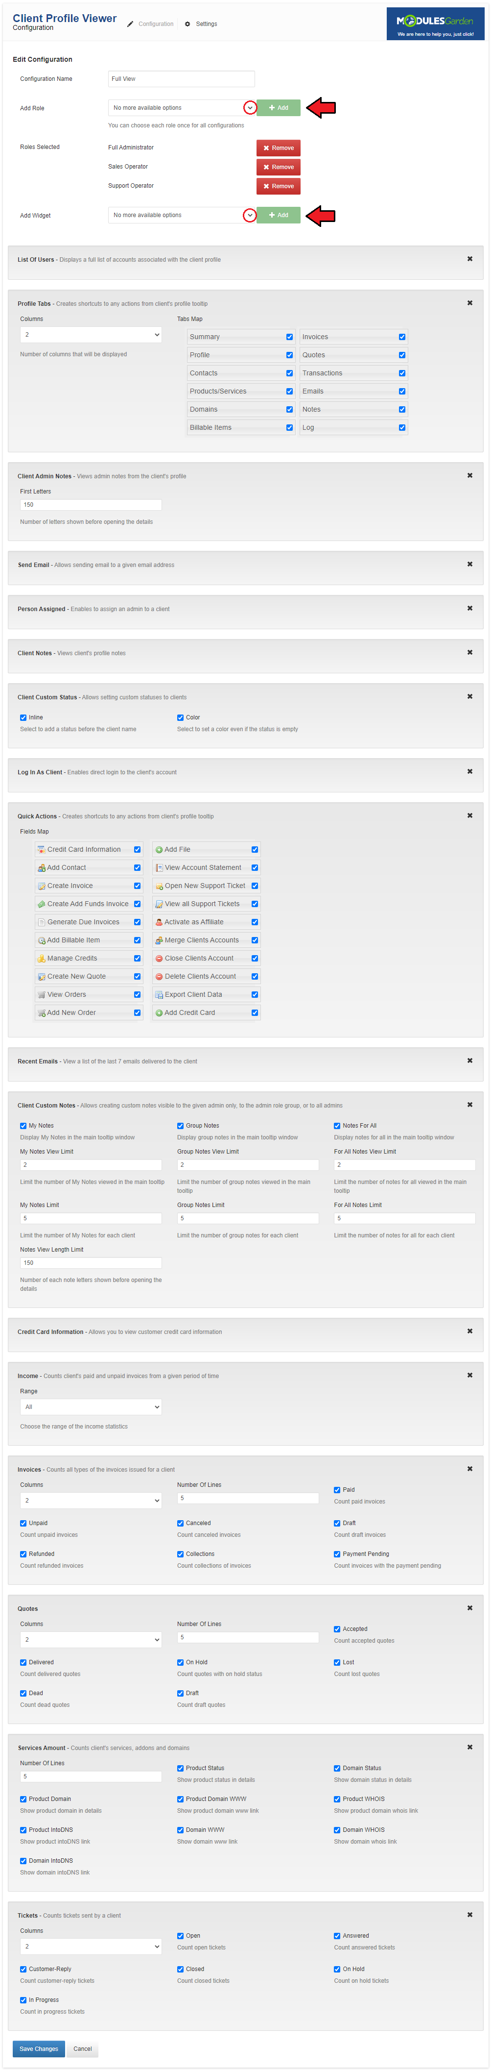Toggle the Color status checkbox
492x2072 pixels.
click(x=180, y=717)
